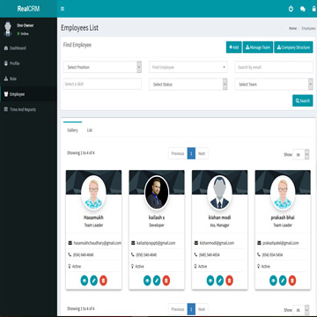
Task: Delete kailash s with trash icon
Action: (x=166, y=281)
